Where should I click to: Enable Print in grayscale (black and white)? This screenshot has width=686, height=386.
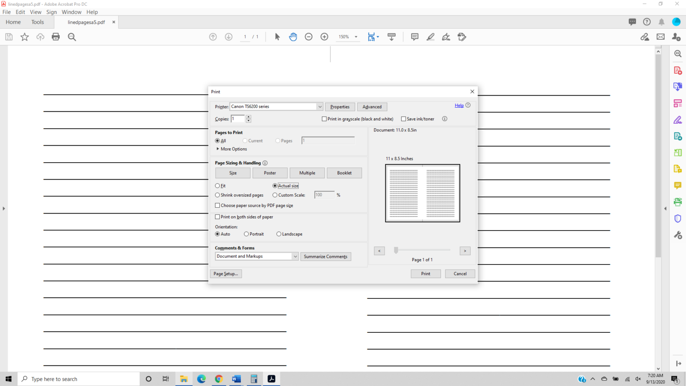324,118
